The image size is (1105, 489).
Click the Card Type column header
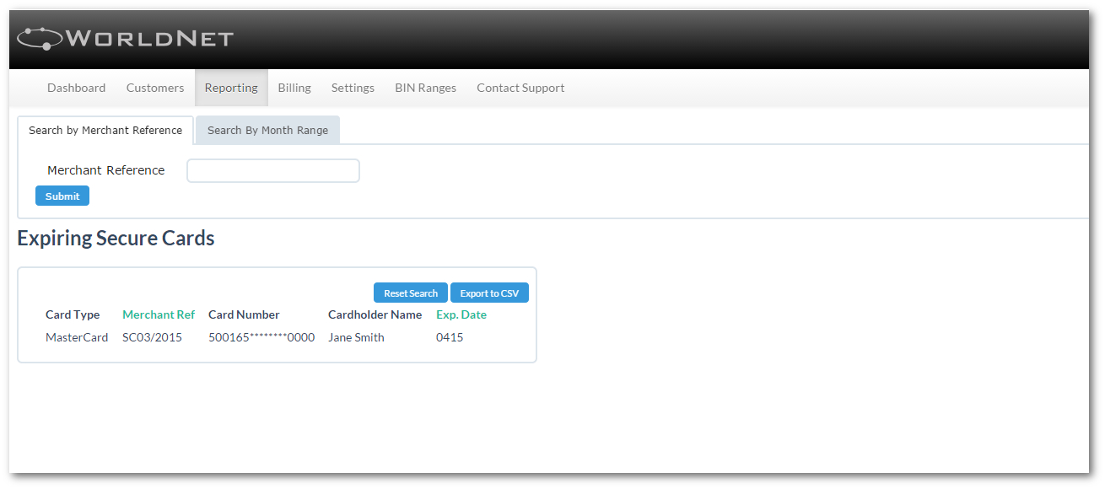click(x=73, y=314)
